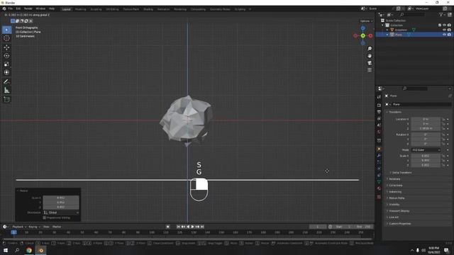Image resolution: width=454 pixels, height=255 pixels.
Task: Open the rotation Mode XYZ Euler dropdown
Action: [x=426, y=149]
